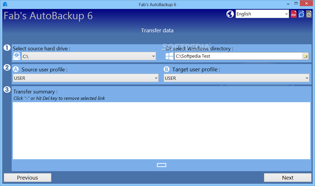The height and width of the screenshot is (186, 315).
Task: Click the globe language icon
Action: click(x=230, y=14)
